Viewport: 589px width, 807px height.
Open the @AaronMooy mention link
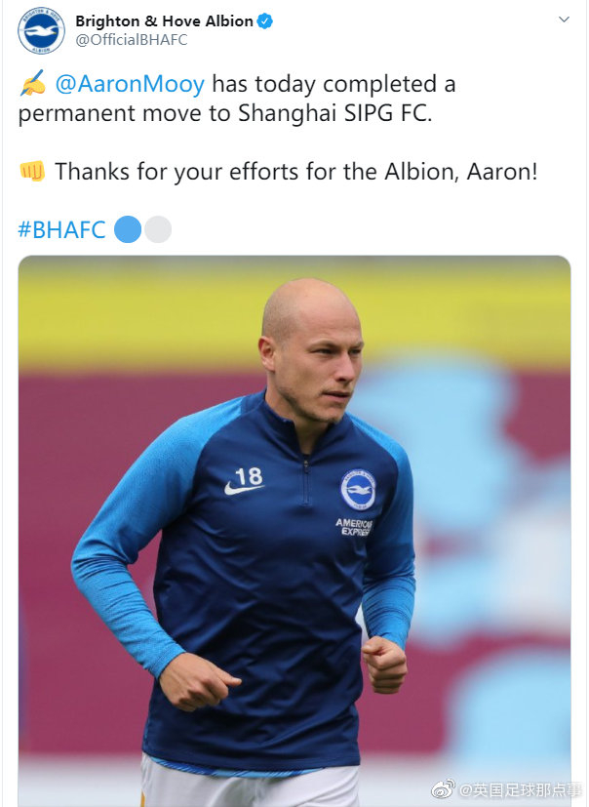click(130, 85)
